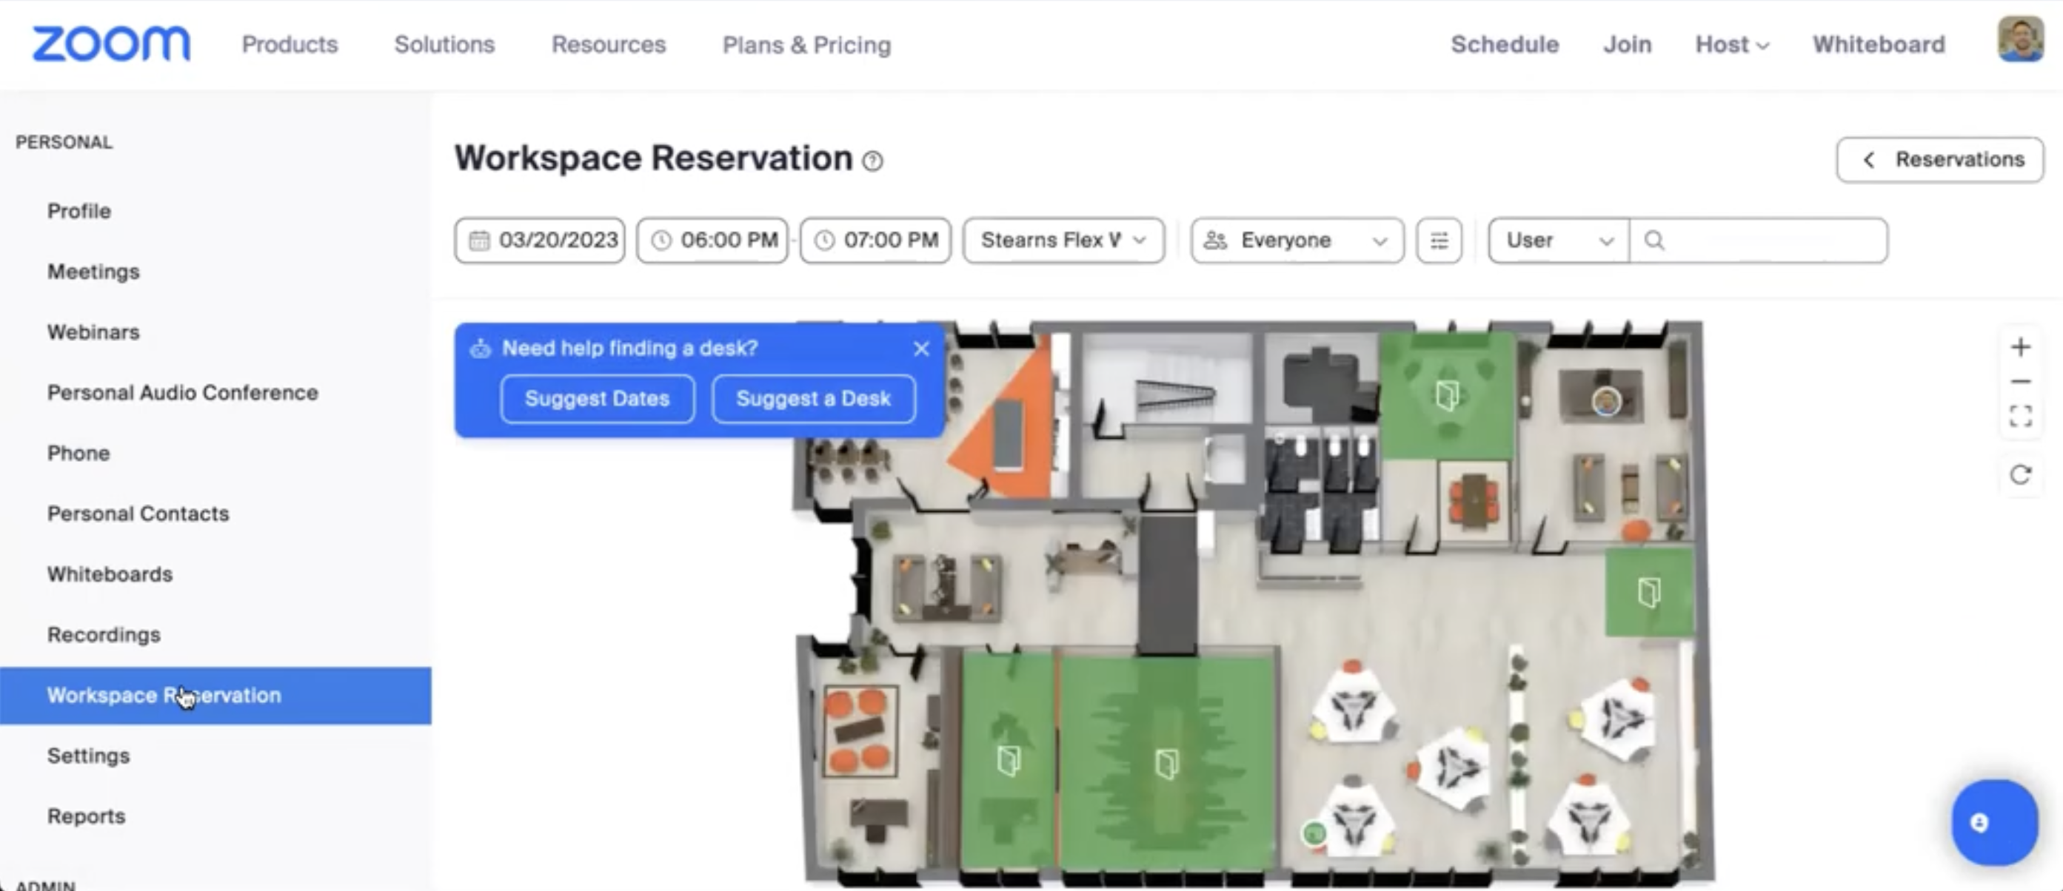Viewport: 2063px width, 891px height.
Task: Click the refresh map icon
Action: click(x=2020, y=474)
